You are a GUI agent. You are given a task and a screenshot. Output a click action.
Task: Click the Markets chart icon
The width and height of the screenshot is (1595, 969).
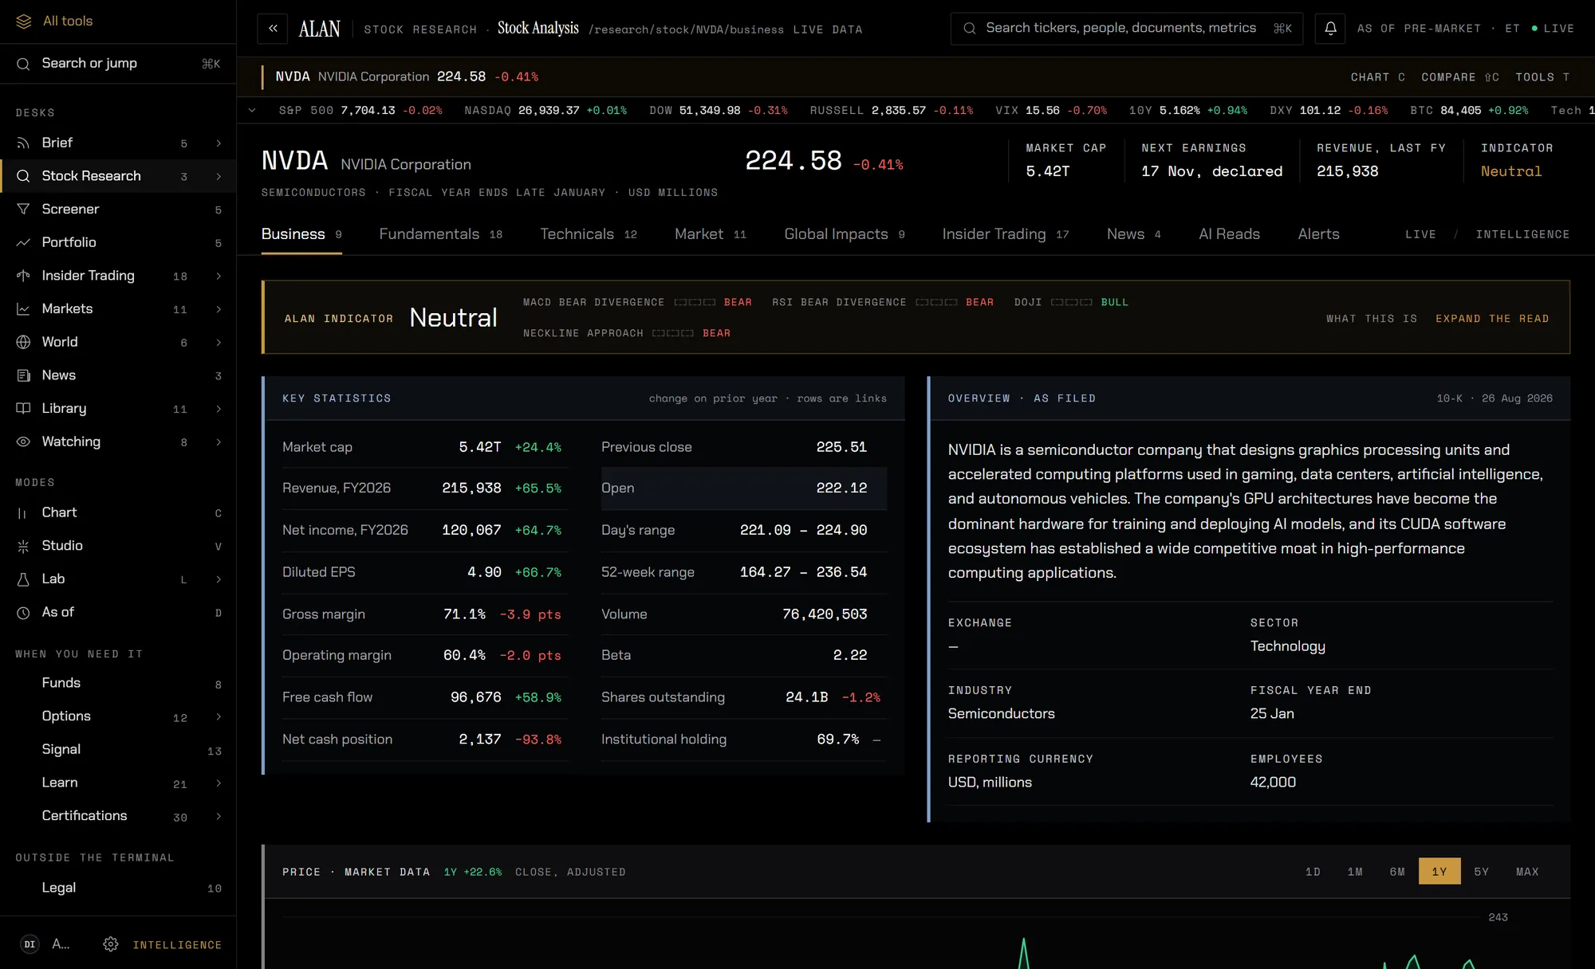tap(24, 308)
